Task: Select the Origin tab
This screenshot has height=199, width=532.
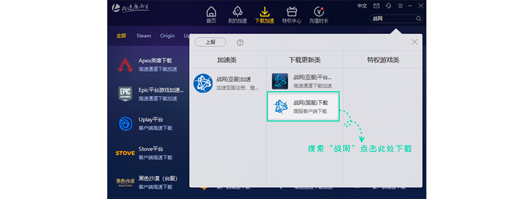Action: pyautogui.click(x=167, y=36)
